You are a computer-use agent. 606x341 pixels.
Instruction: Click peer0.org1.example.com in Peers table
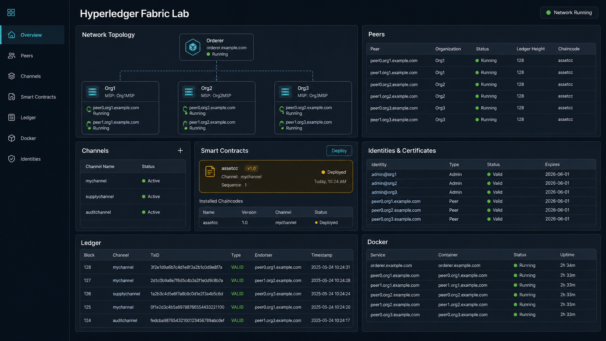click(x=394, y=61)
